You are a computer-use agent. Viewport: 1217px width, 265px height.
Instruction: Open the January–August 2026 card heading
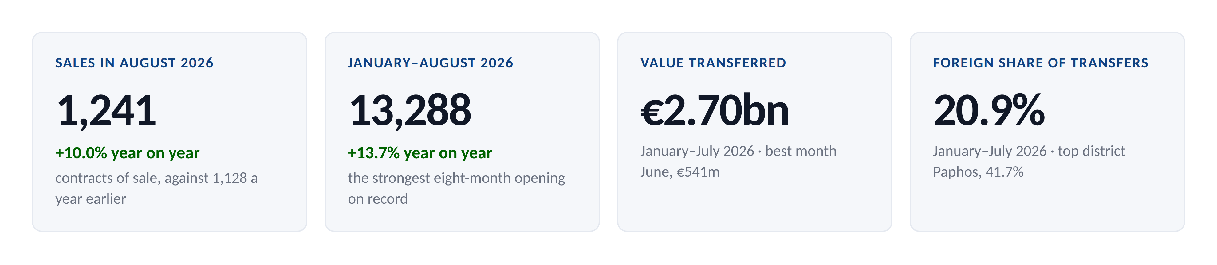click(430, 63)
